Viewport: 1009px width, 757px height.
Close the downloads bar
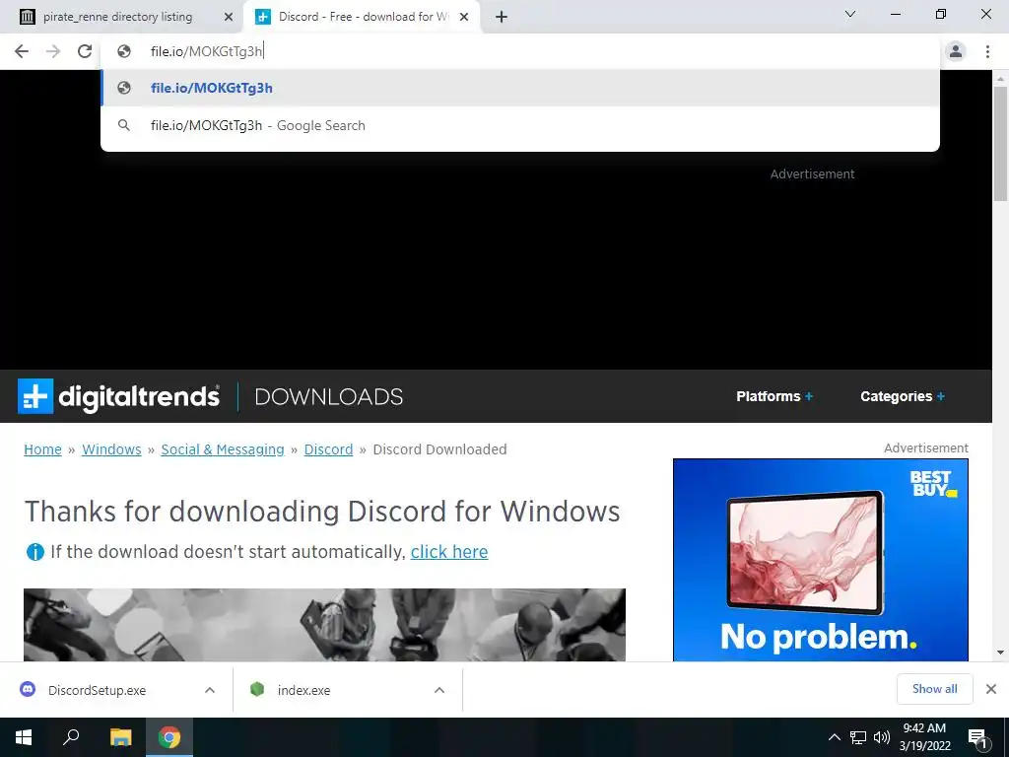(x=991, y=689)
